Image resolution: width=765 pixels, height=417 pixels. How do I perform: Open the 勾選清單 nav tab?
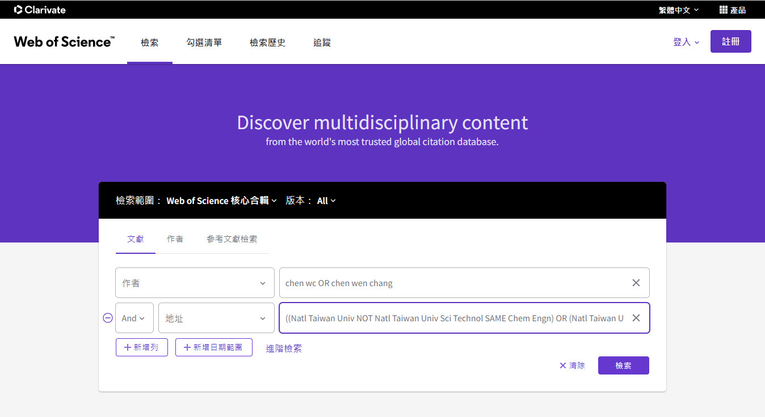click(204, 42)
